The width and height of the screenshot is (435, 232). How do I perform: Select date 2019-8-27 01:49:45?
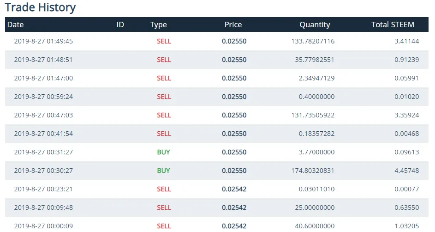[x=43, y=41]
